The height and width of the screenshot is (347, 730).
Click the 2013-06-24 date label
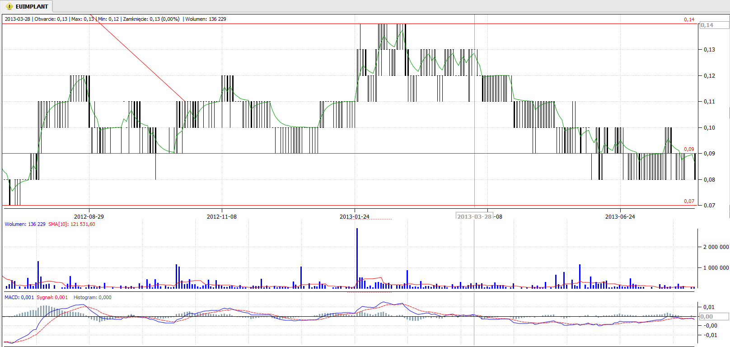pyautogui.click(x=620, y=216)
